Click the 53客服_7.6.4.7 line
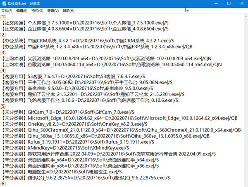This screenshot has height=187, width=248. (73, 77)
